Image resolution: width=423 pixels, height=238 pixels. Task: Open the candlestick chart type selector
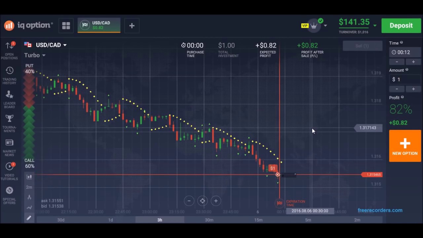pos(29,177)
